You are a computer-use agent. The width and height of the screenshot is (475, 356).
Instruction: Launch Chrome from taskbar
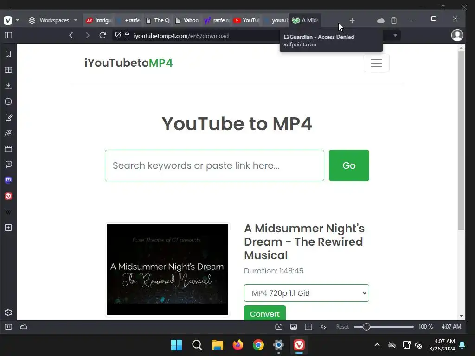coord(258,345)
